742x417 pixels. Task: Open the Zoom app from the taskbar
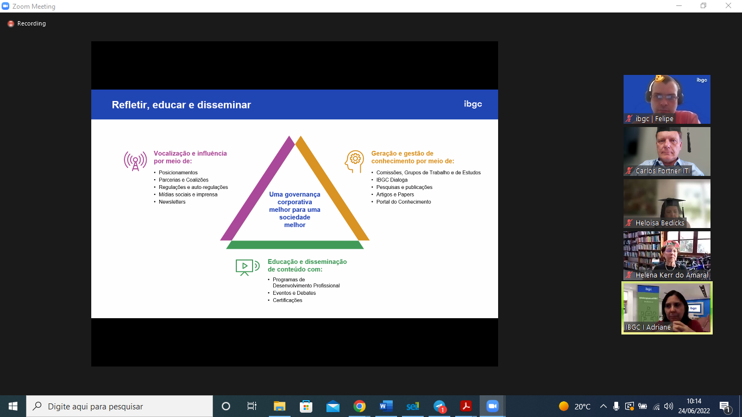coord(492,406)
